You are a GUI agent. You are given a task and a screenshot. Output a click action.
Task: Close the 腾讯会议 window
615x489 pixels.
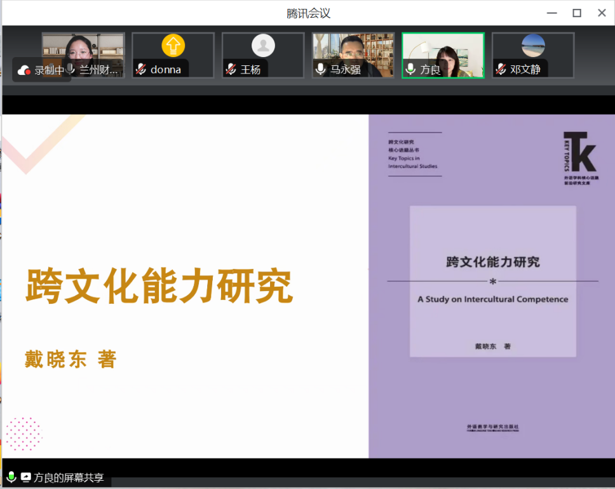click(602, 13)
